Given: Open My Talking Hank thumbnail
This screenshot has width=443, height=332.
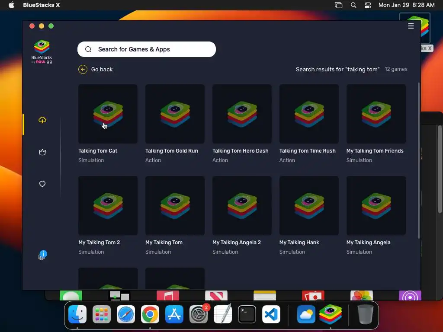Looking at the screenshot, I should [309, 205].
